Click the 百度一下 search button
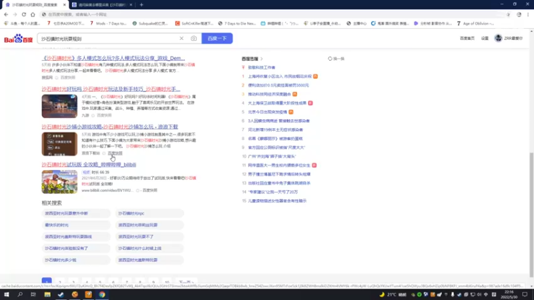Screen dimensions: 534x300 click(217, 39)
